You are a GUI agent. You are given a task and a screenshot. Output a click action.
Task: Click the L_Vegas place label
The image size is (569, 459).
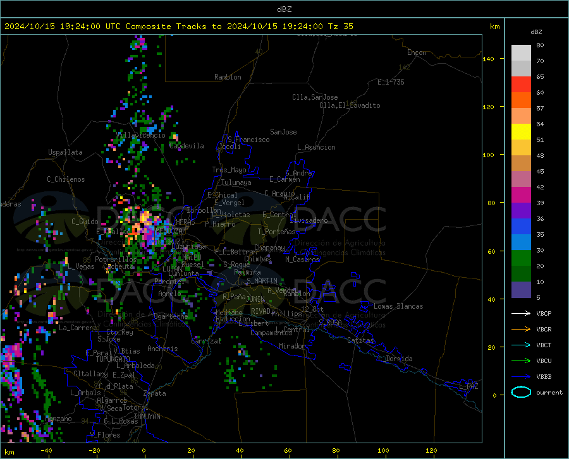[x=81, y=266]
